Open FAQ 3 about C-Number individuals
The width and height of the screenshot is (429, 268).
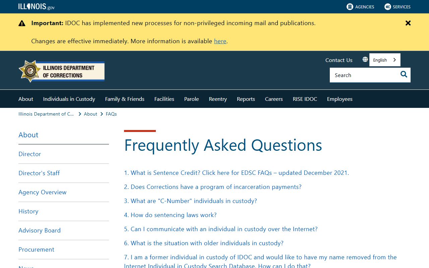pyautogui.click(x=190, y=201)
